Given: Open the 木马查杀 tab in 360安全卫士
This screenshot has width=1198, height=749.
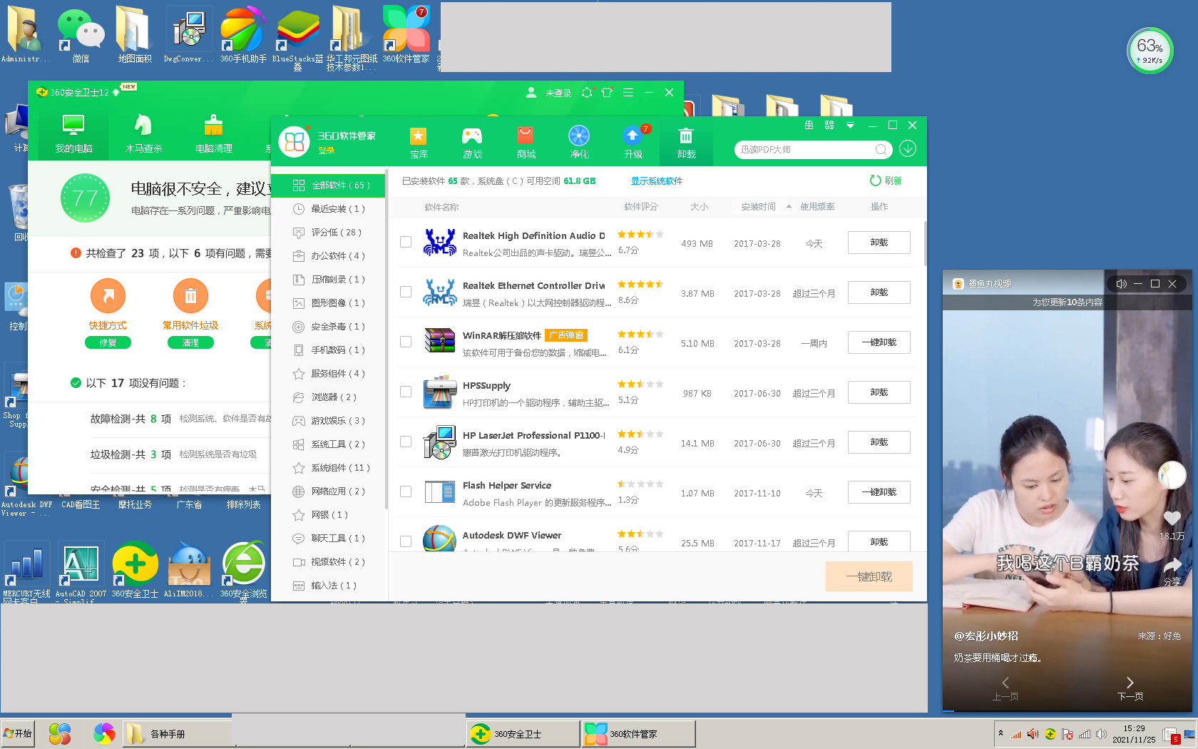Looking at the screenshot, I should (143, 134).
